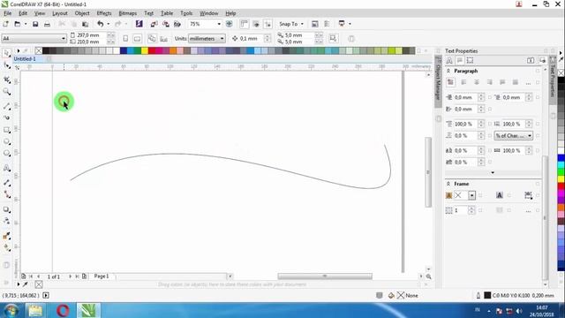Screen dimensions: 565x318
Task: Select the Pick tool in the toolbox
Action: (6, 53)
